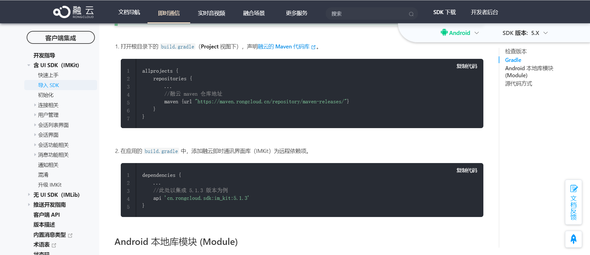
Task: Open 混淆 in sidebar
Action: tap(43, 175)
